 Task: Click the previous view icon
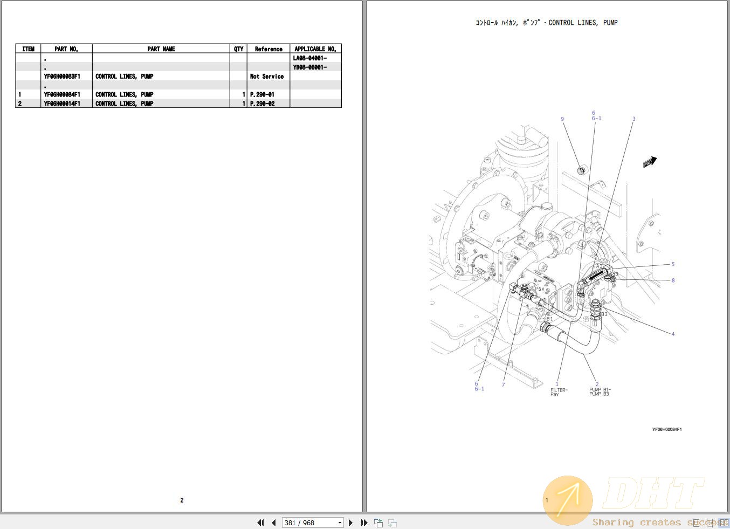coord(378,523)
